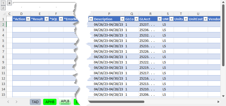Click Description cell in row 11
This screenshot has width=226, height=106.
(109, 73)
